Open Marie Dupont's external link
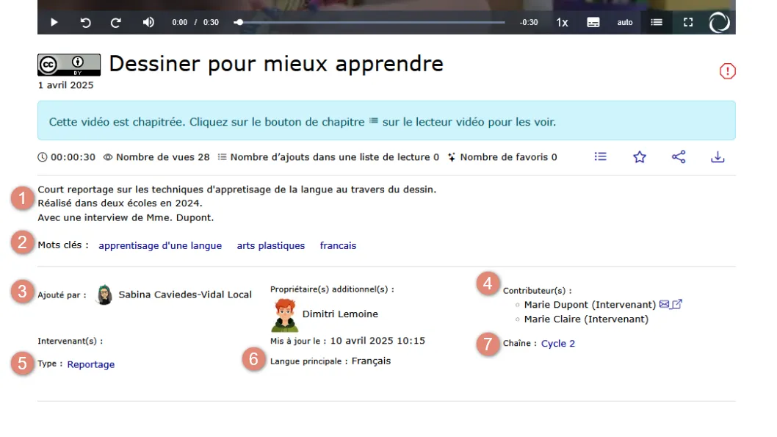 point(677,304)
